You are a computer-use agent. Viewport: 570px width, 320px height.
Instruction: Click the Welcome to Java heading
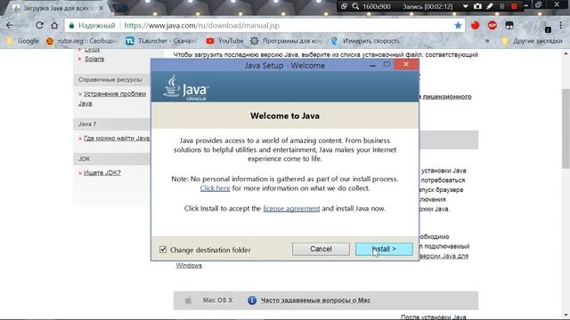[x=285, y=116]
